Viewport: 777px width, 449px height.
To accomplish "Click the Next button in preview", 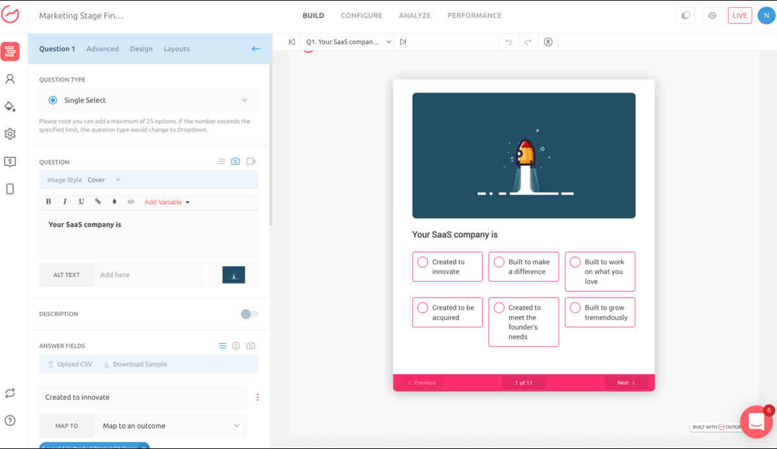I will coord(625,383).
